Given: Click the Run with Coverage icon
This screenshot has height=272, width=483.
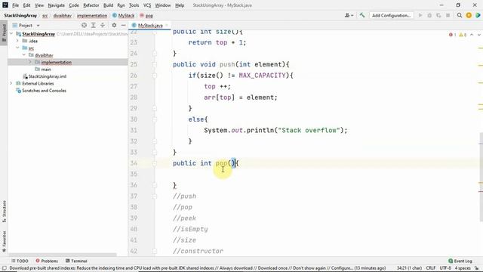Looking at the screenshot, I should [438, 15].
